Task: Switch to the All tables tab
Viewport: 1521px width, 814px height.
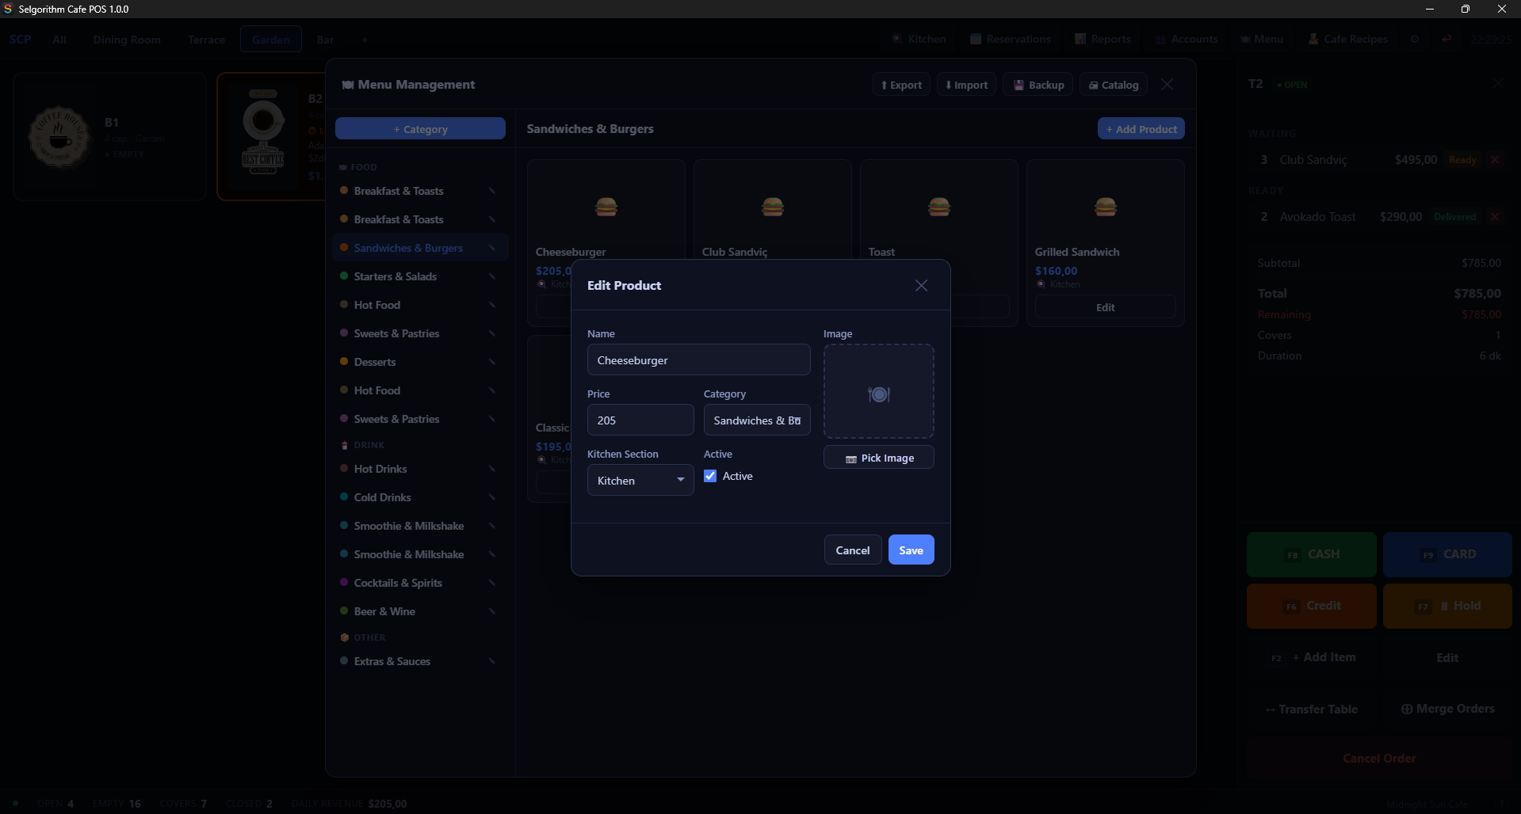Action: (x=59, y=40)
